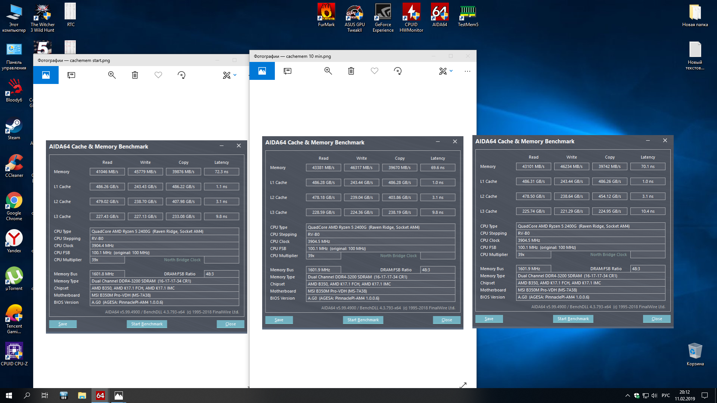The width and height of the screenshot is (717, 403).
Task: Click Memory Read 41046 MB/s in cachemem start.png
Action: pos(107,172)
